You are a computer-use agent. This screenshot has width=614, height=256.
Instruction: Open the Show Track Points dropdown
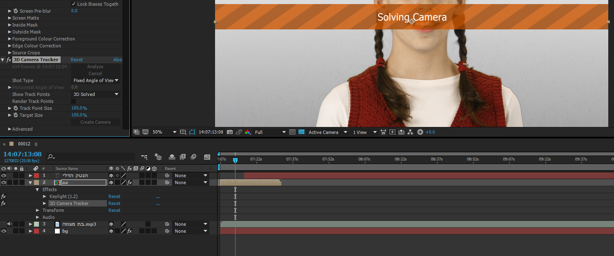[x=96, y=94]
